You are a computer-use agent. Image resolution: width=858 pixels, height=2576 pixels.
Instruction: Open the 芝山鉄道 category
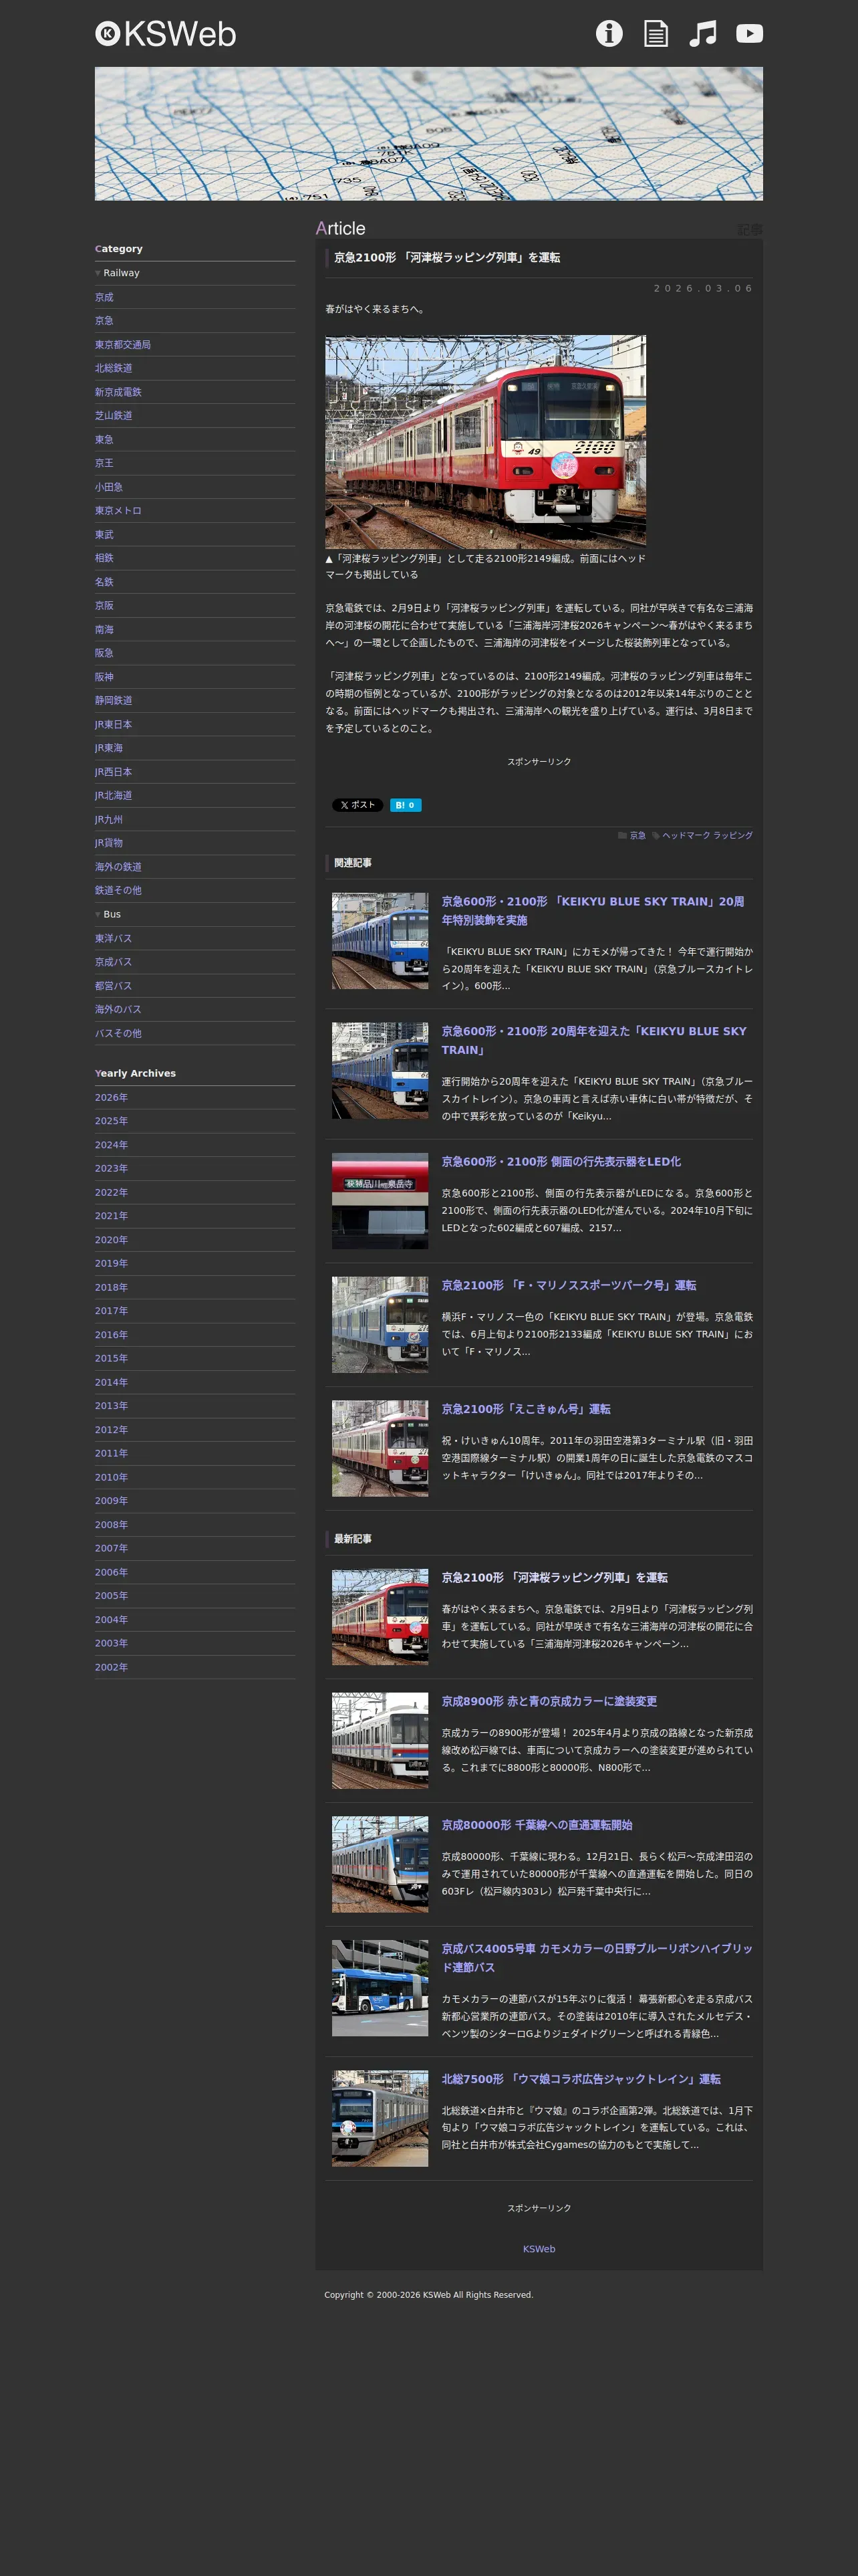pos(114,416)
